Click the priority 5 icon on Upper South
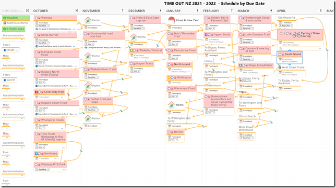 pos(206,35)
